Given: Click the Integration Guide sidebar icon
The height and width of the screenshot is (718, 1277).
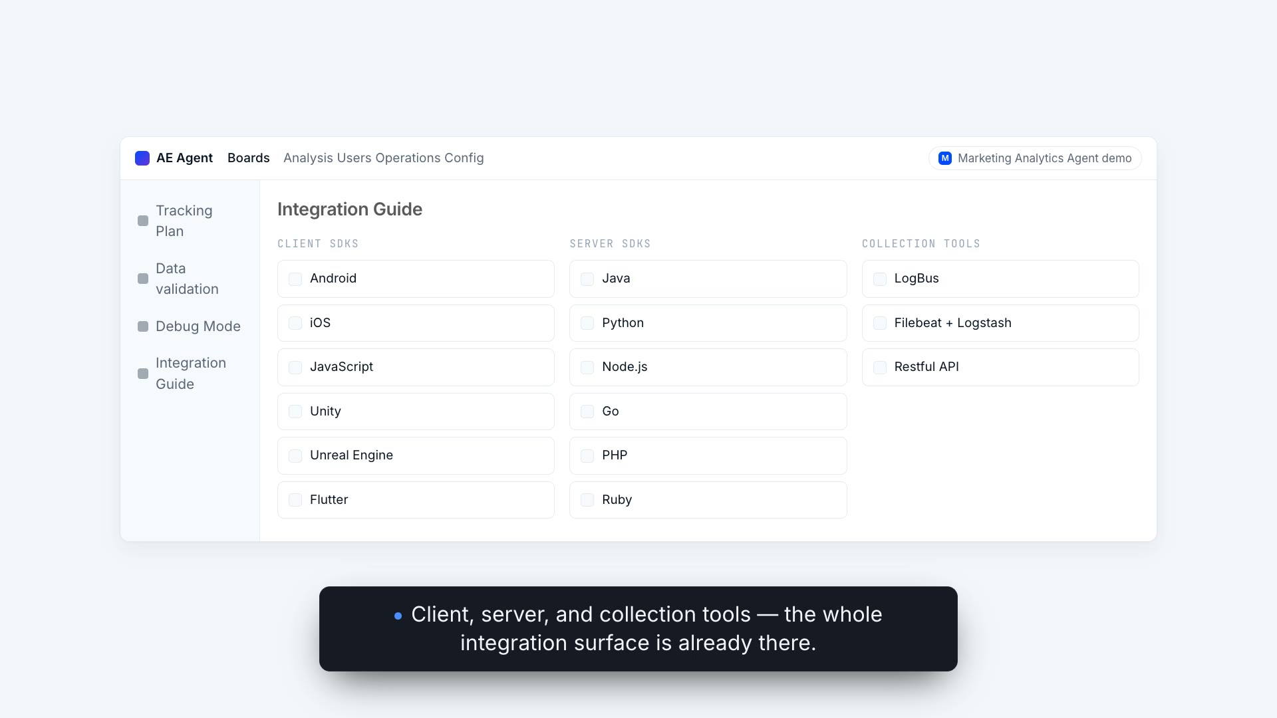Looking at the screenshot, I should pos(143,374).
